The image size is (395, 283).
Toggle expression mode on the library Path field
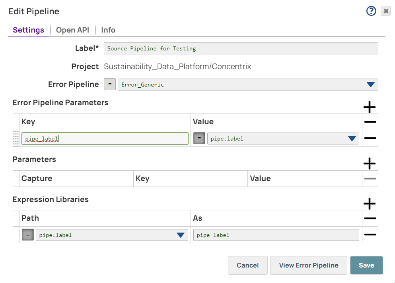(27, 235)
